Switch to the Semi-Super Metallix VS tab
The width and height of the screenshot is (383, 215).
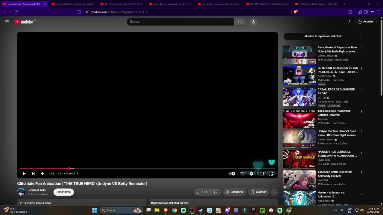(x=121, y=4)
